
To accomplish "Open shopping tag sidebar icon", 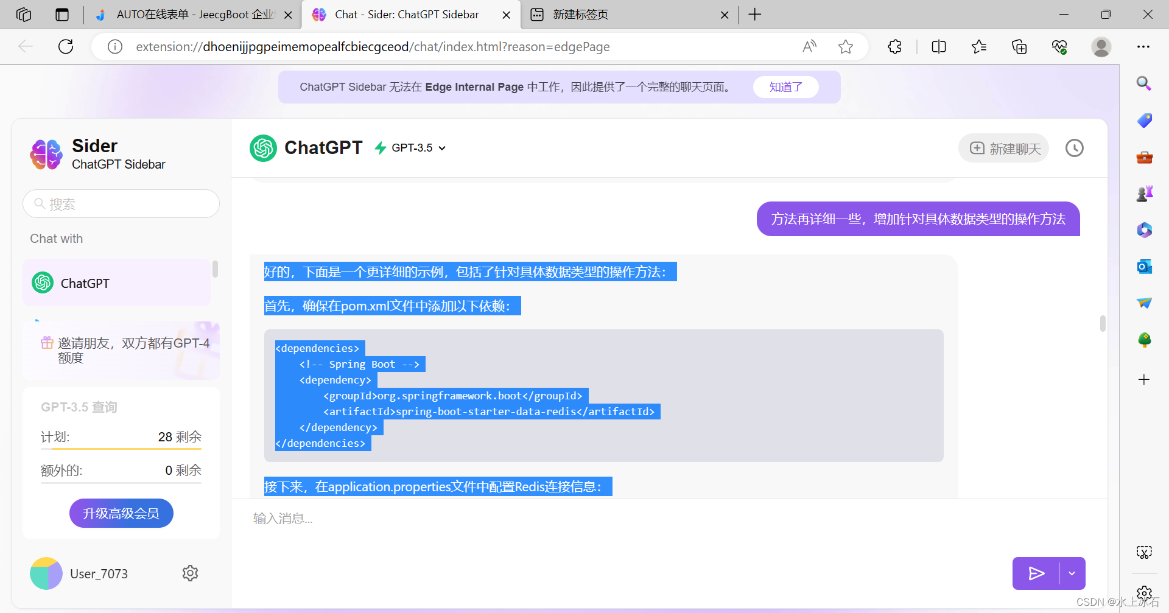I will (x=1144, y=121).
